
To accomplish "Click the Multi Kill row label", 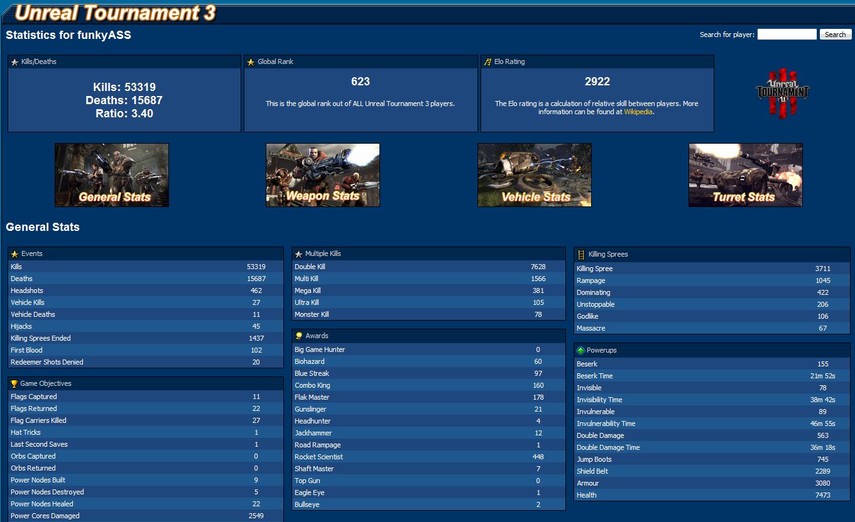I will pyautogui.click(x=307, y=279).
